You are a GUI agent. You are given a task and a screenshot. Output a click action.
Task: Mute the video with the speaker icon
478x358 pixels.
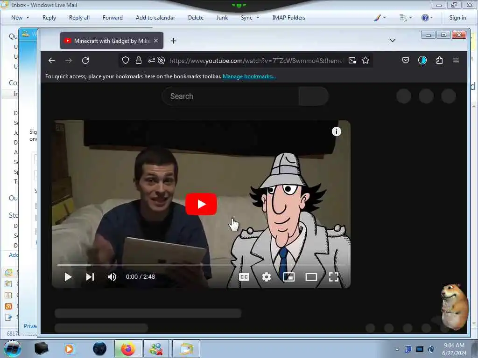pos(112,277)
